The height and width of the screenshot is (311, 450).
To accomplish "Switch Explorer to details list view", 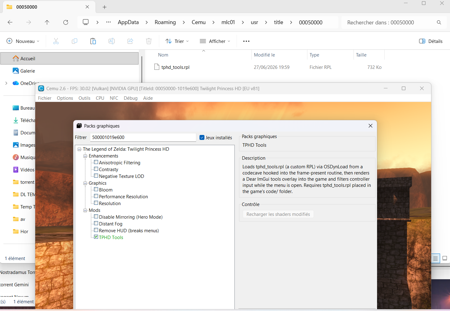I will (435, 258).
